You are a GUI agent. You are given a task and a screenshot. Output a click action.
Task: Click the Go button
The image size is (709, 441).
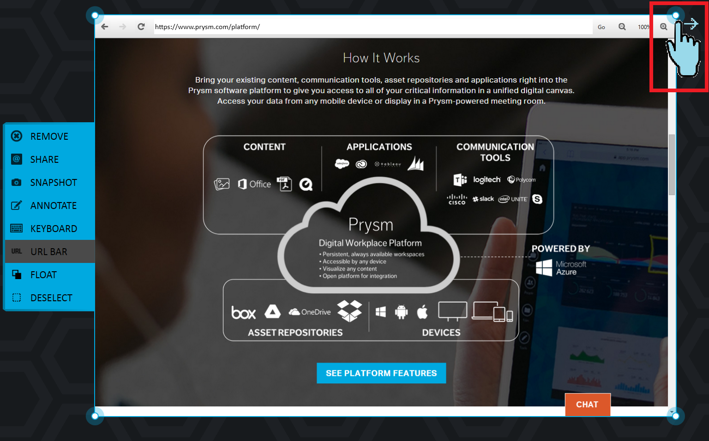(x=601, y=27)
